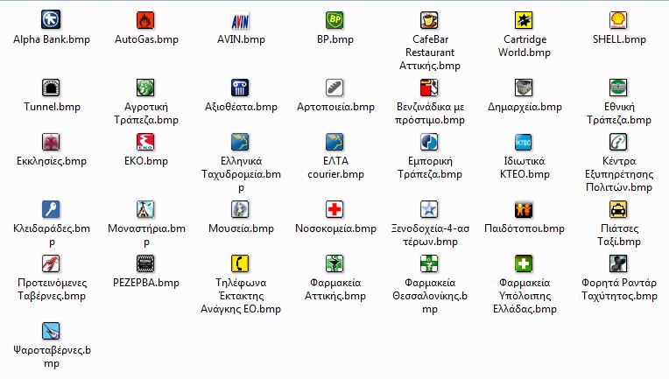Click the 'Αξιοθέατα.bmp' file name label
This screenshot has height=379, width=669.
[241, 107]
